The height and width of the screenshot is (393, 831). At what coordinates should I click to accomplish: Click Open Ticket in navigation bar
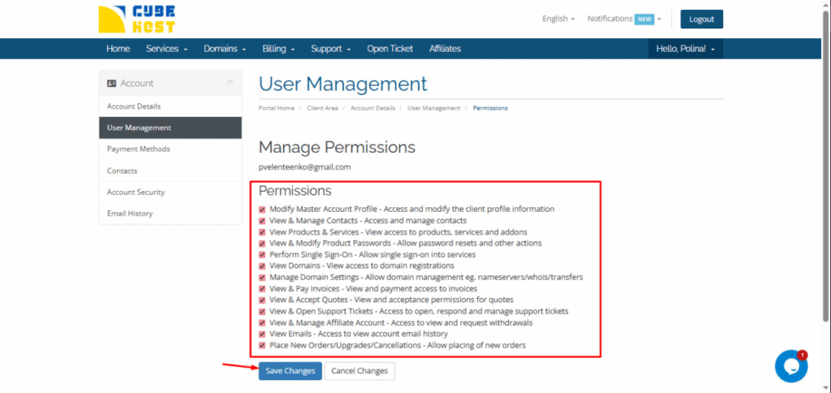click(x=390, y=49)
